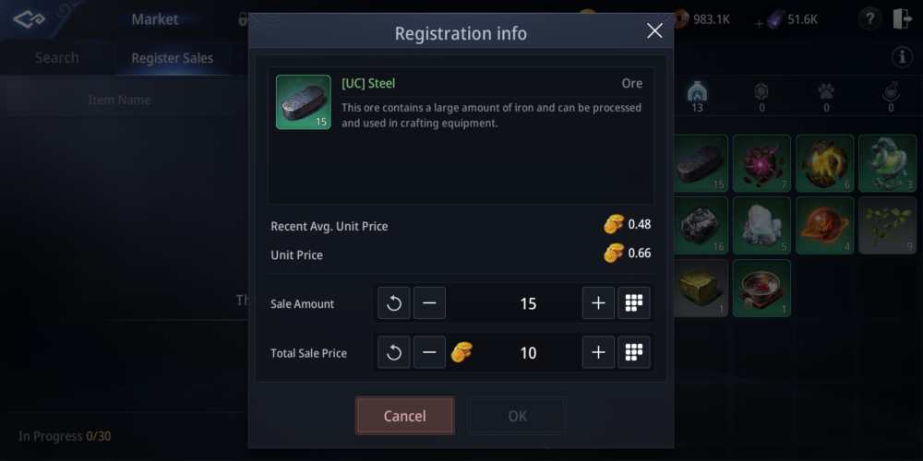Switch to the Search tab

(x=57, y=57)
